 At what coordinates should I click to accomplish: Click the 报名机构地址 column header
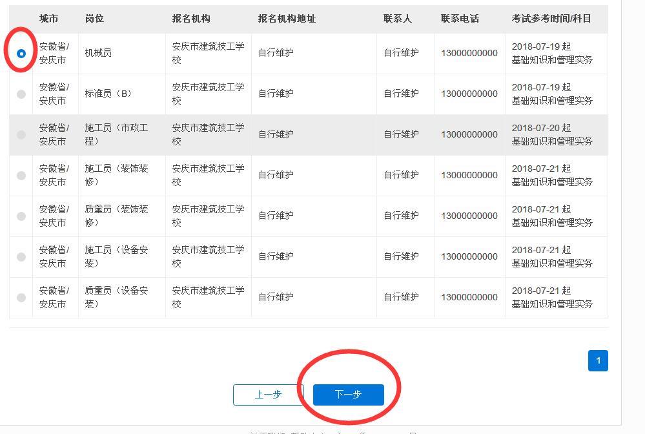287,19
